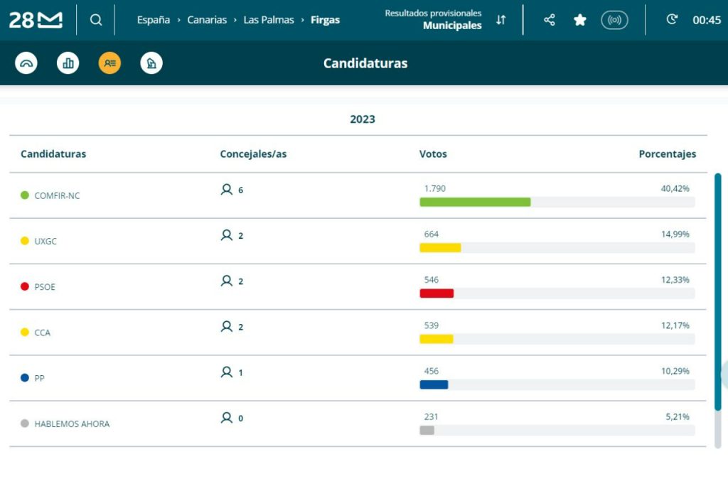Image resolution: width=728 pixels, height=486 pixels.
Task: Select the hemicycle summary view icon
Action: [x=26, y=63]
